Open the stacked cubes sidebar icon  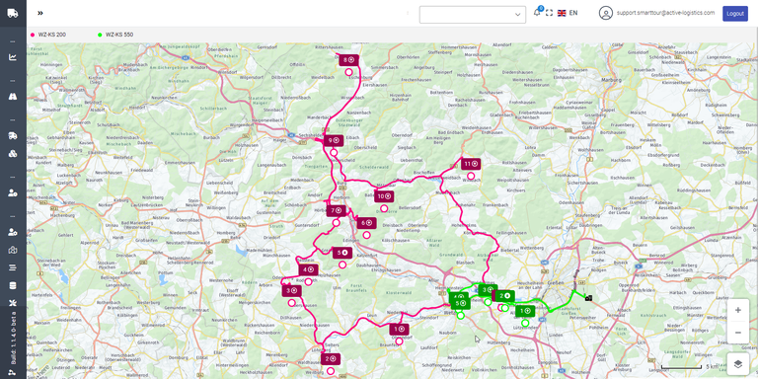pyautogui.click(x=13, y=154)
